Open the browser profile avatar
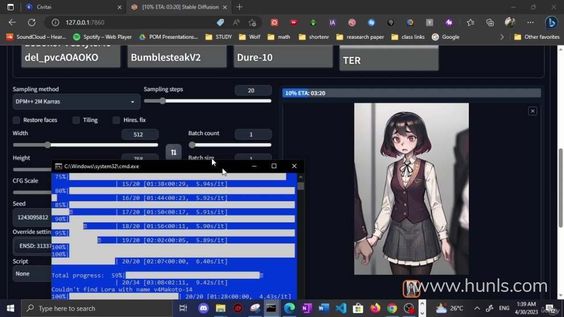This screenshot has height=317, width=564. tap(510, 22)
